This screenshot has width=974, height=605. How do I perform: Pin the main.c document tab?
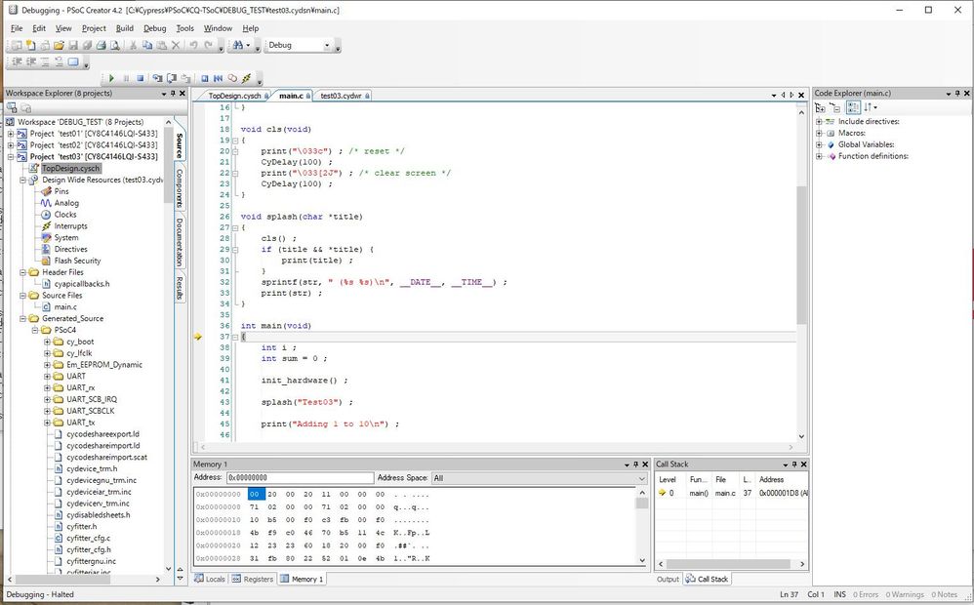coord(307,96)
